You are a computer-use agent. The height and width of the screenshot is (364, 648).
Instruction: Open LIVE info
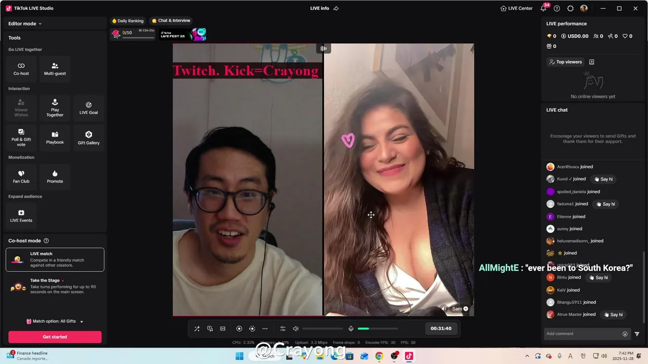point(319,8)
